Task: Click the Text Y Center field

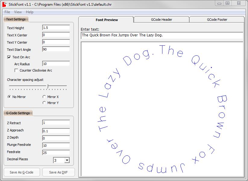Action: pyautogui.click(x=56, y=42)
